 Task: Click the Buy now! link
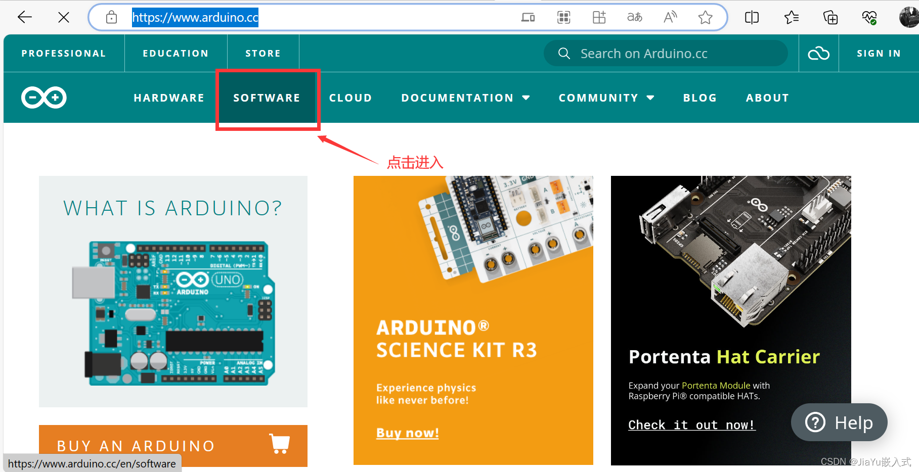[408, 433]
